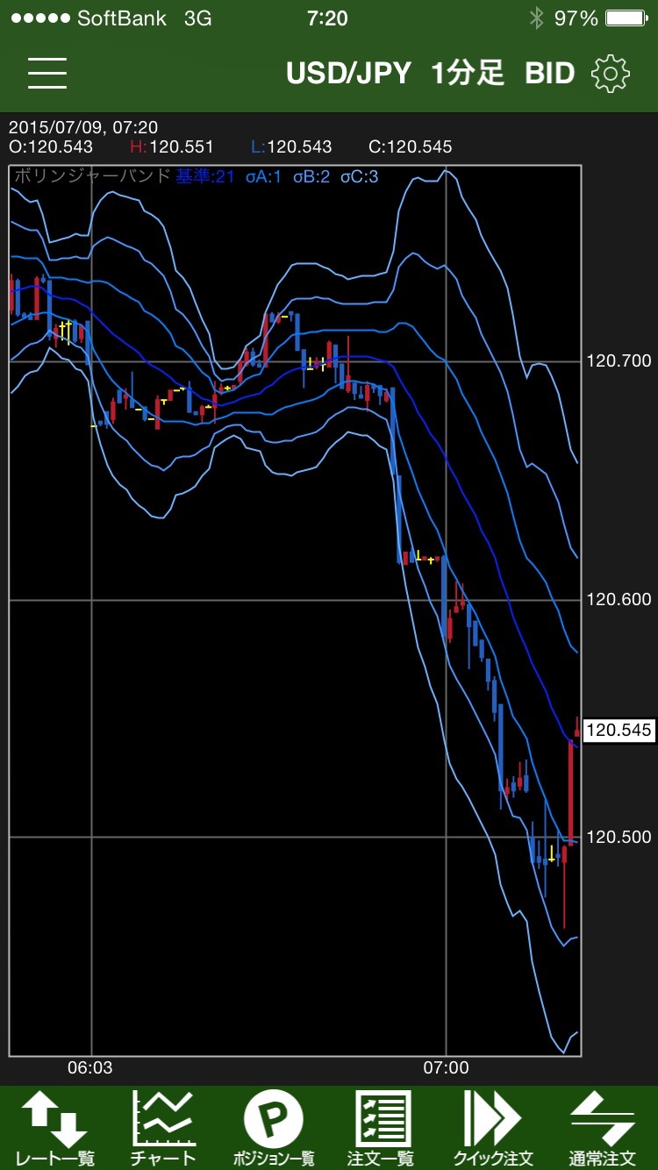Tap the current price label 120.545
Image resolution: width=658 pixels, height=1170 pixels.
click(x=619, y=730)
